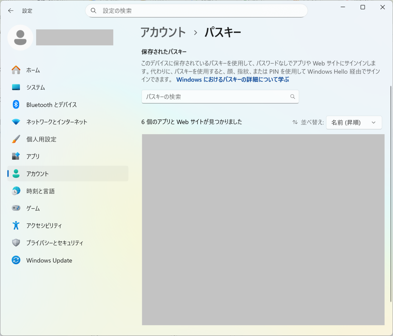Open Windows Update settings
Image resolution: width=393 pixels, height=336 pixels.
coord(49,260)
